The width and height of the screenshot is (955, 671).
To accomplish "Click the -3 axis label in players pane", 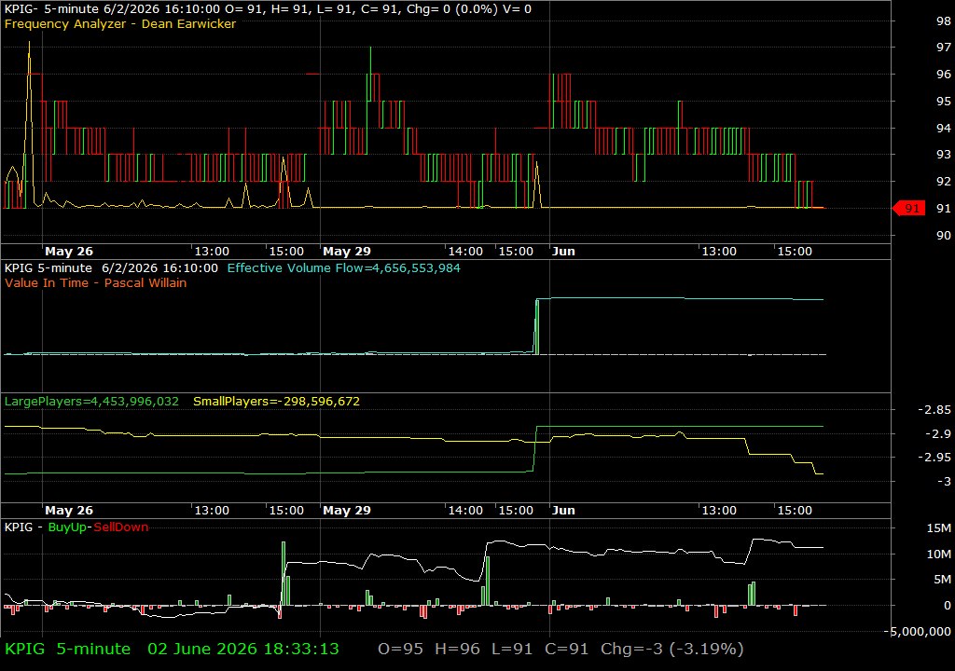I will [944, 481].
